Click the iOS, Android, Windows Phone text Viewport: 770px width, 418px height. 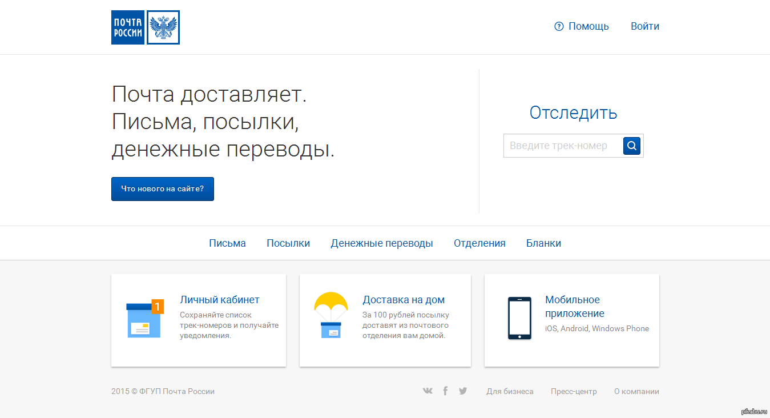597,328
